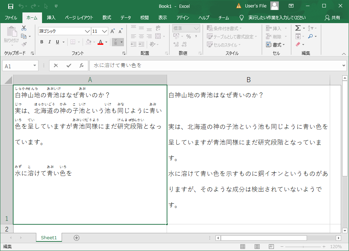Toggle Italic formatting
This screenshot has width=349, height=251.
click(x=50, y=42)
